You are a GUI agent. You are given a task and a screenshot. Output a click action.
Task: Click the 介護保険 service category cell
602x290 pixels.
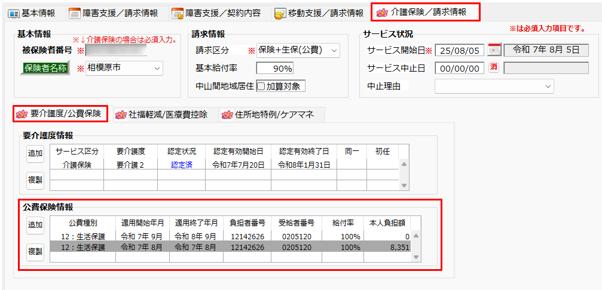click(77, 165)
